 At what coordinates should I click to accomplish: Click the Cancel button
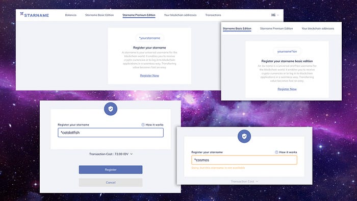[111, 182]
